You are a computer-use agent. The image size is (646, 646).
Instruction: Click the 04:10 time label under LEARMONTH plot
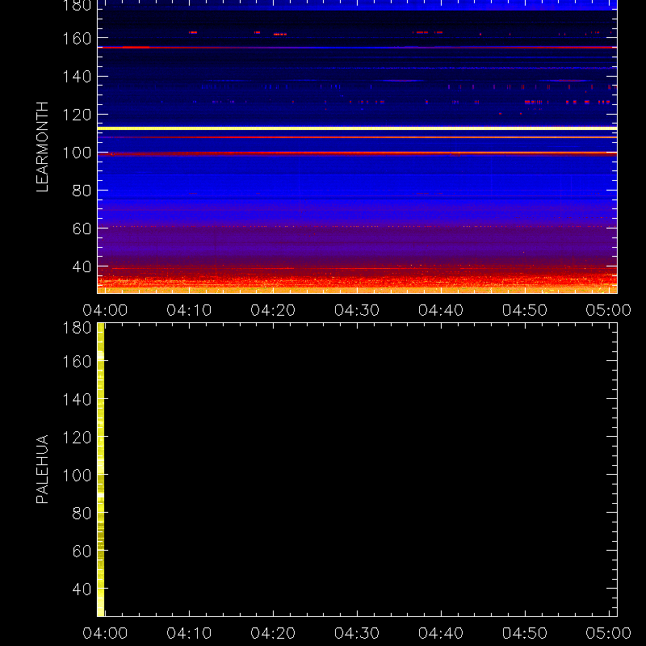click(189, 310)
